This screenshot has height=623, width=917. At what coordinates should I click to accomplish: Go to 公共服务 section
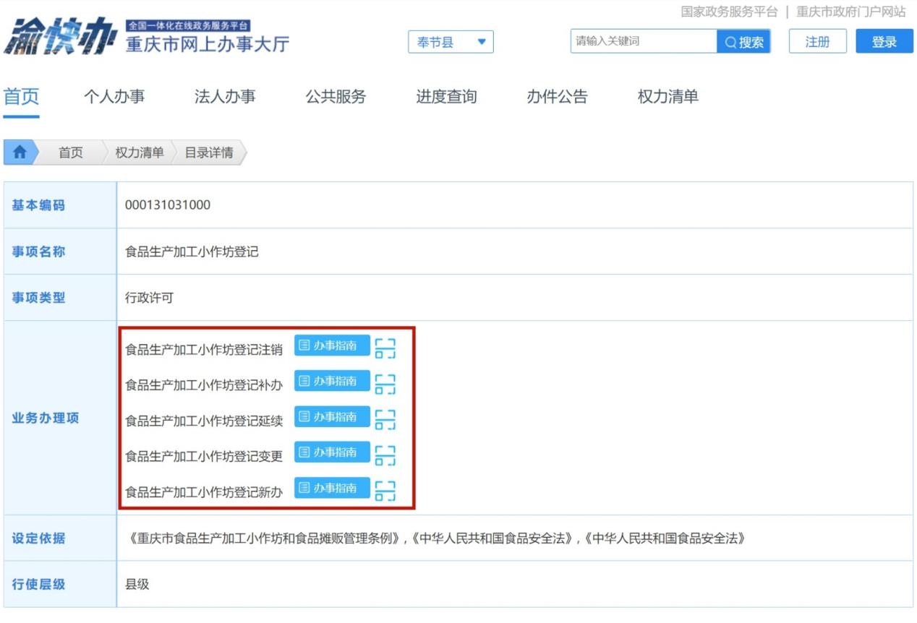[336, 97]
